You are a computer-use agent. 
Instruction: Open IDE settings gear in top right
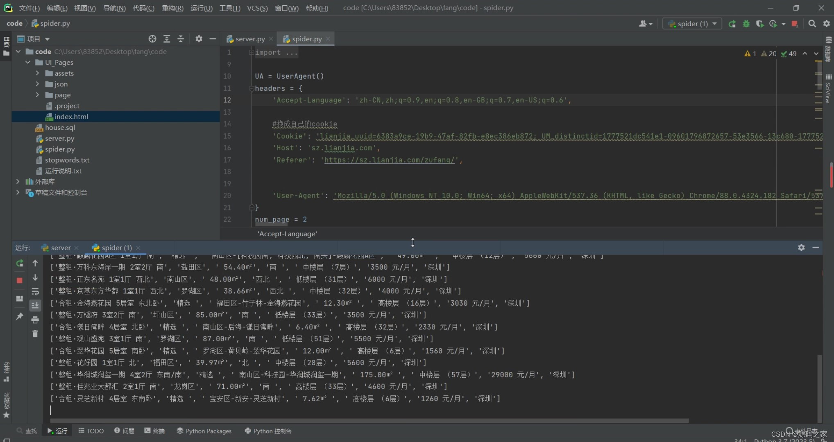click(827, 24)
